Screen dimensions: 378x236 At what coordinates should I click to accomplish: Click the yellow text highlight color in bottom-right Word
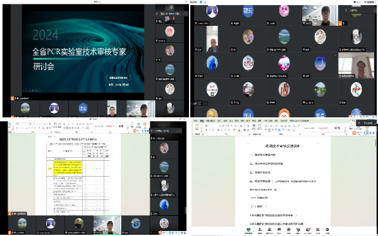(234, 130)
